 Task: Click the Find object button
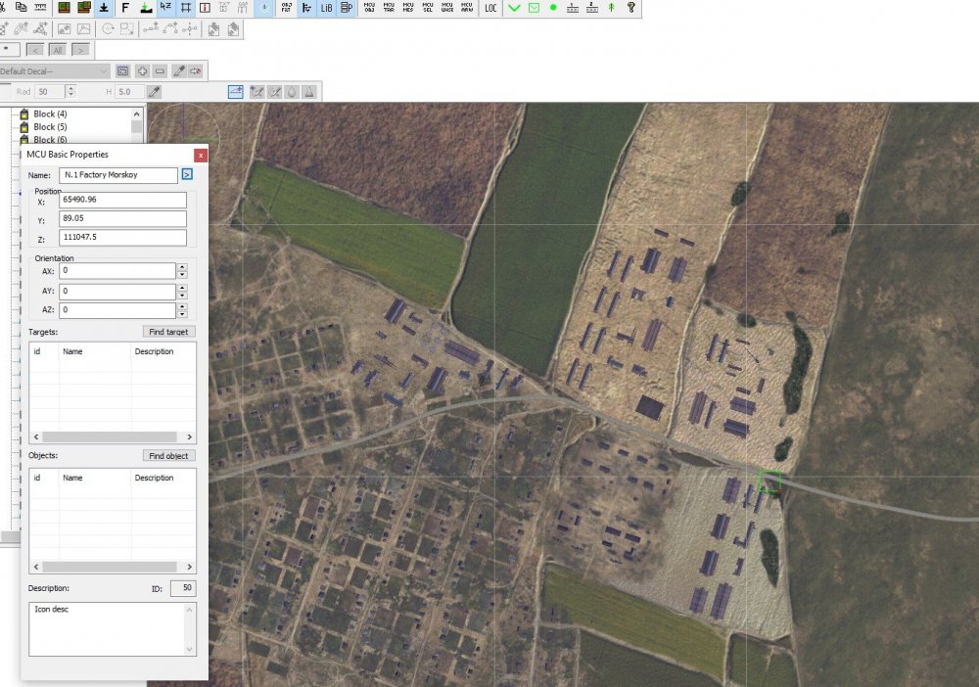(x=169, y=456)
